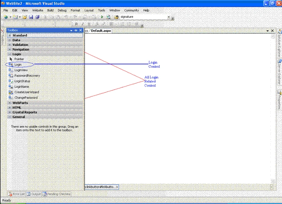
Task: Click the Foreground Color formatting icon
Action: click(x=97, y=24)
